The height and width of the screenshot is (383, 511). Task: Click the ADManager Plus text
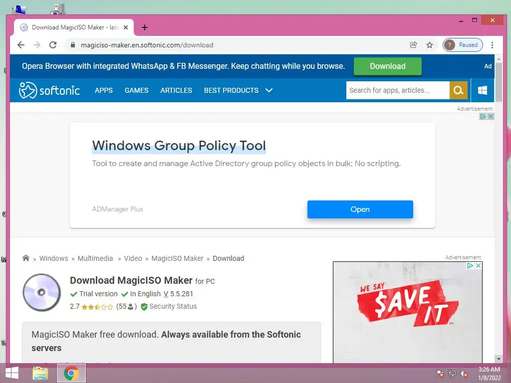[118, 209]
